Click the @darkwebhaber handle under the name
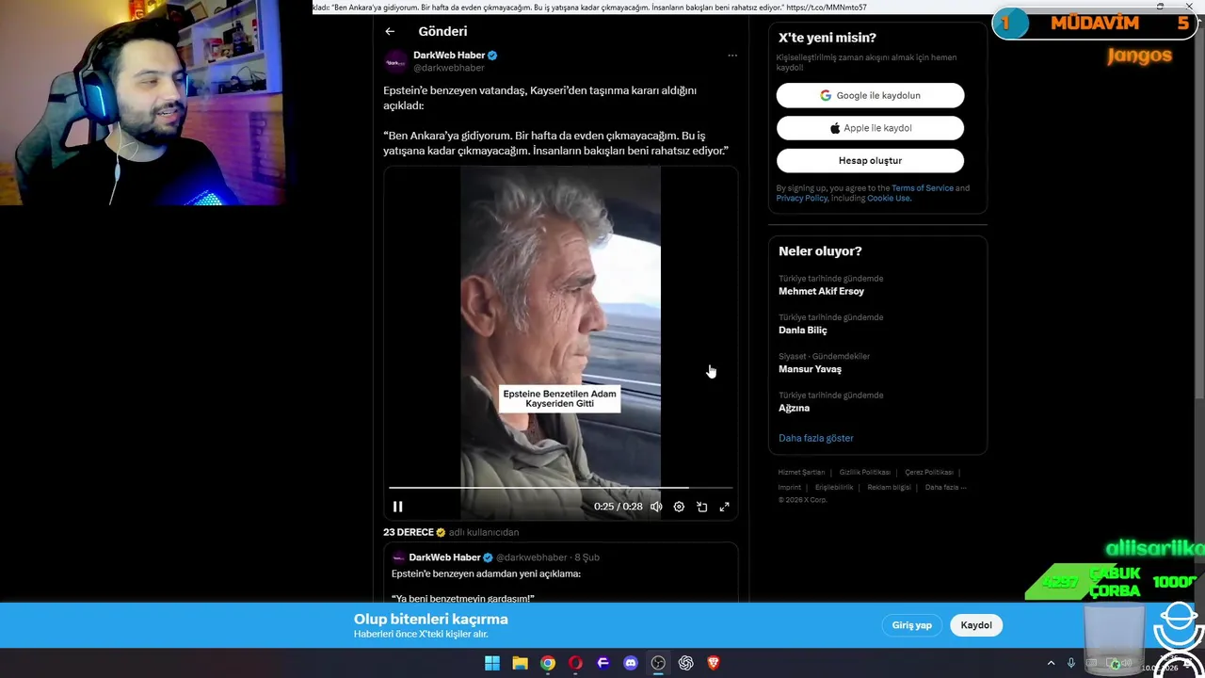 pos(449,68)
